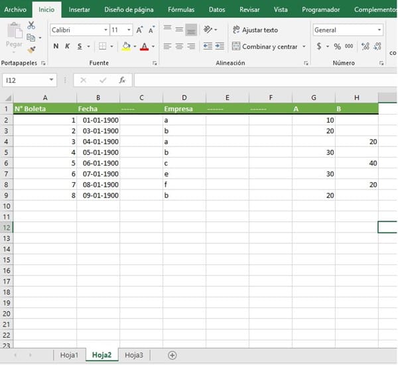Click the Cut scissors icon
Screen dimensions: 398x365
(x=31, y=25)
